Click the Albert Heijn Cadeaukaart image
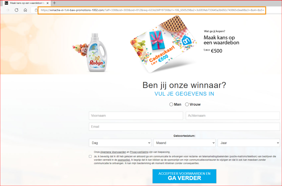This screenshot has height=186, width=282. (163, 44)
